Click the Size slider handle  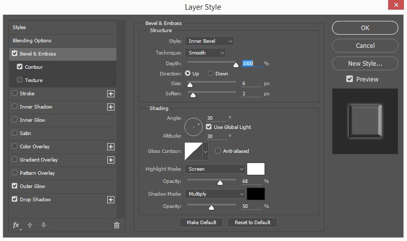point(190,85)
